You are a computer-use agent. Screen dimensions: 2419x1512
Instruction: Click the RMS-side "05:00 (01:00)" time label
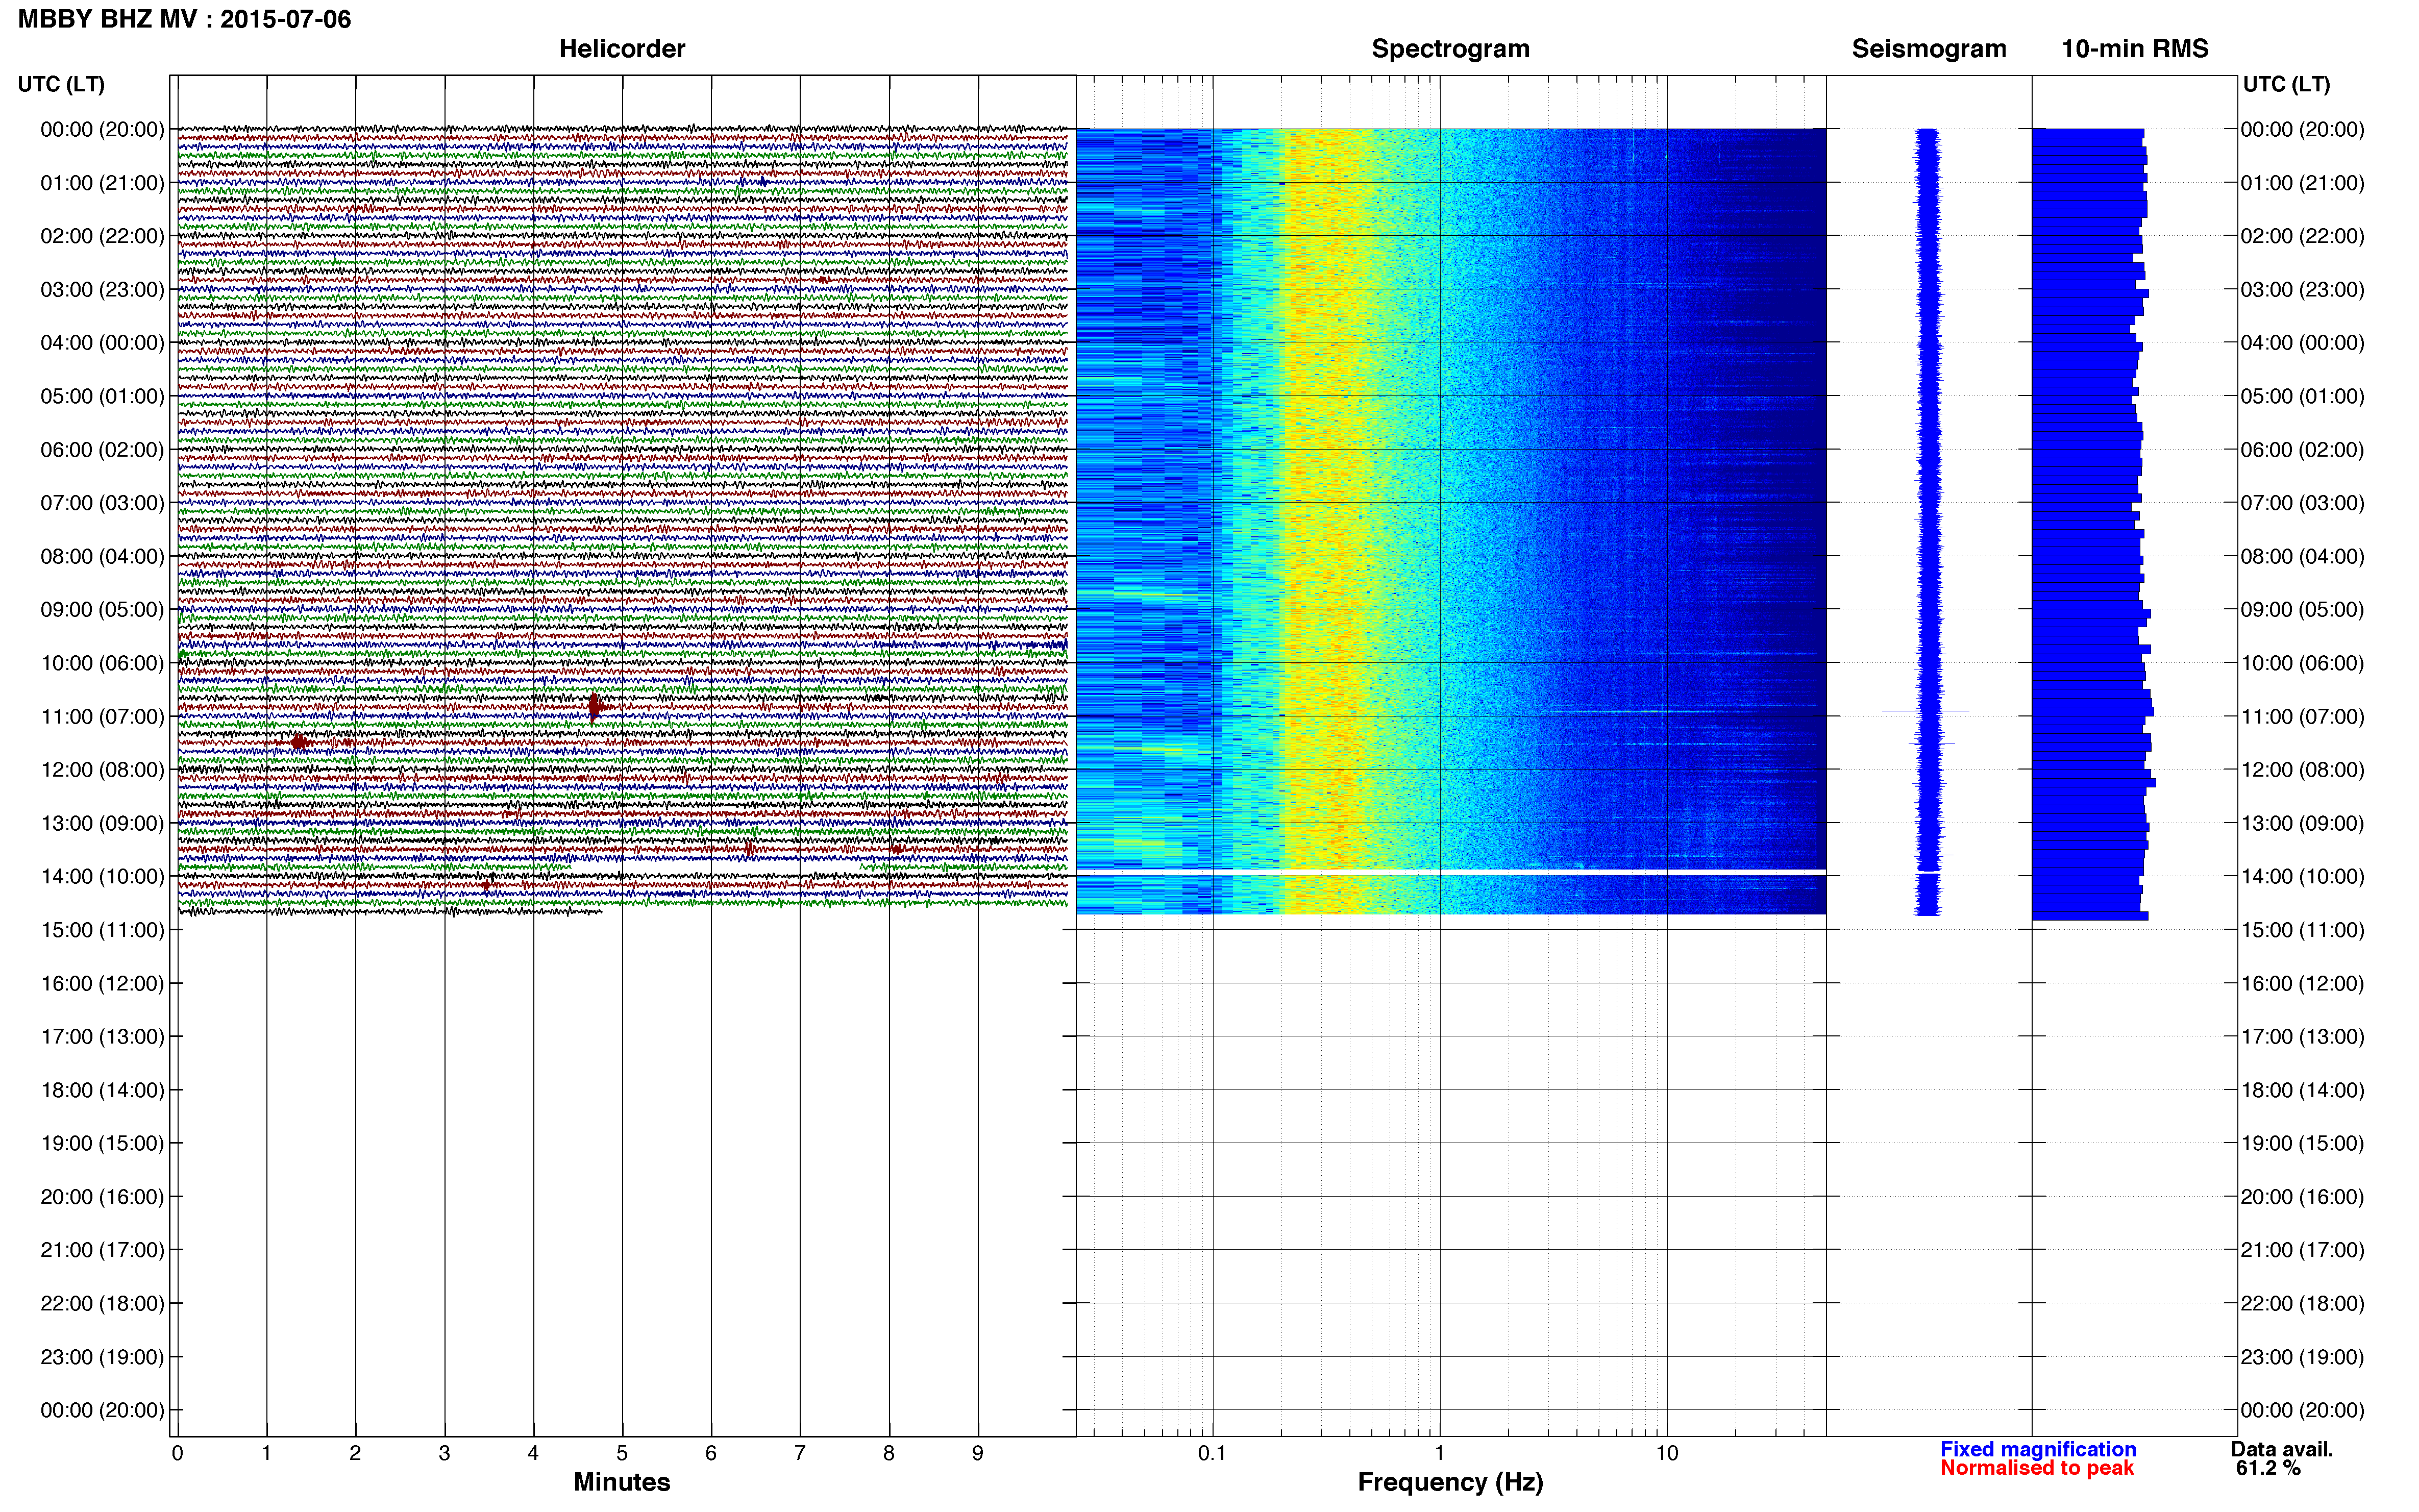[2302, 396]
